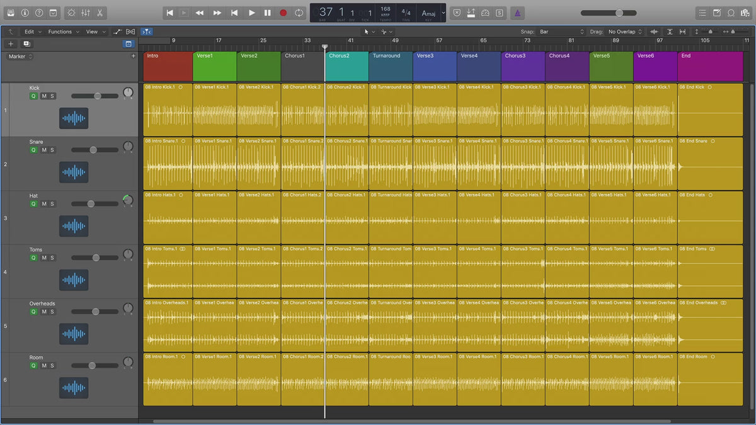Viewport: 756px width, 425px height.
Task: Open the Scissors editors button
Action: (100, 13)
